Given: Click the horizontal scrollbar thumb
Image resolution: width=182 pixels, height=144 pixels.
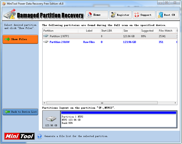Looking at the screenshot, I should [102, 103].
